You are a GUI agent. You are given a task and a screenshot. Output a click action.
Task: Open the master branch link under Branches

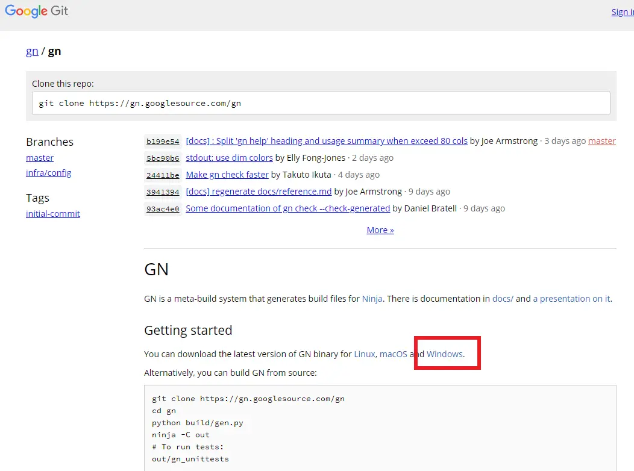click(40, 158)
